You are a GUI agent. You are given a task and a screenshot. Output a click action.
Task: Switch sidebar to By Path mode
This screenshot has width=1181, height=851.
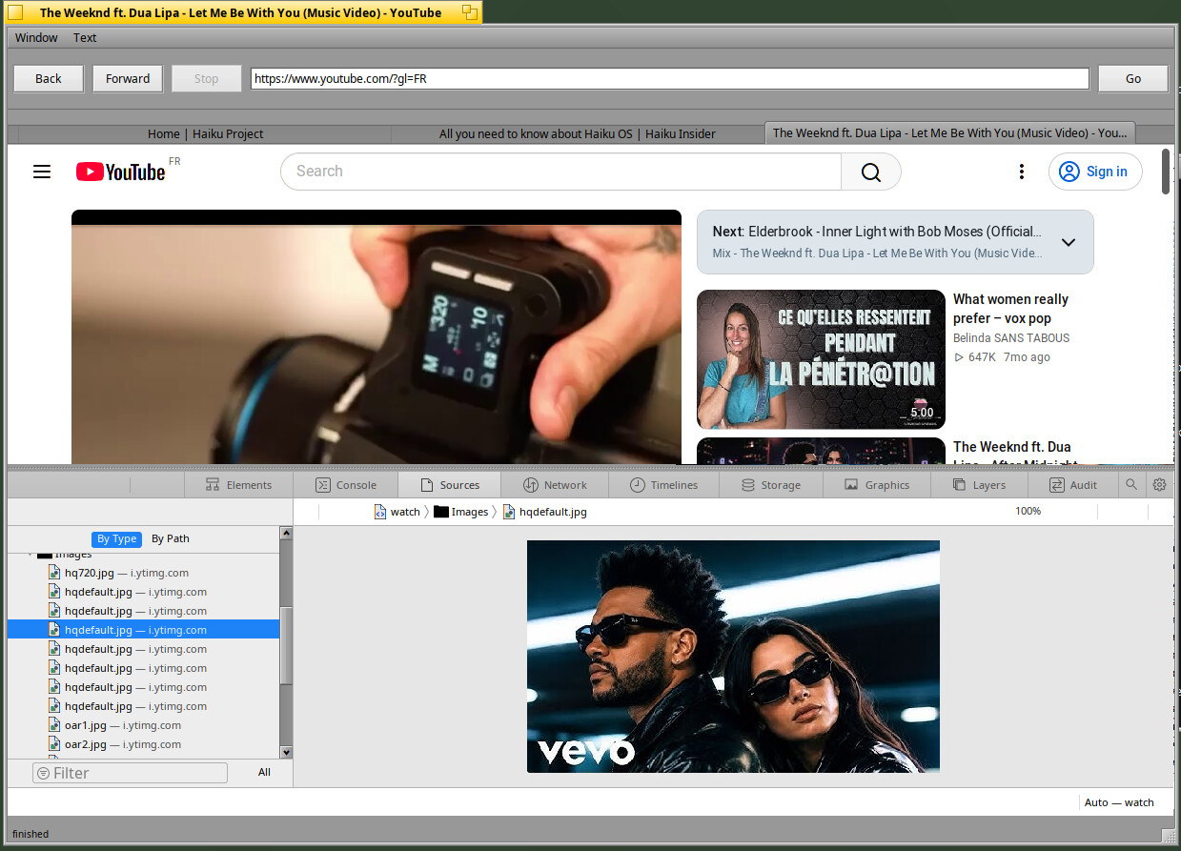(x=171, y=538)
